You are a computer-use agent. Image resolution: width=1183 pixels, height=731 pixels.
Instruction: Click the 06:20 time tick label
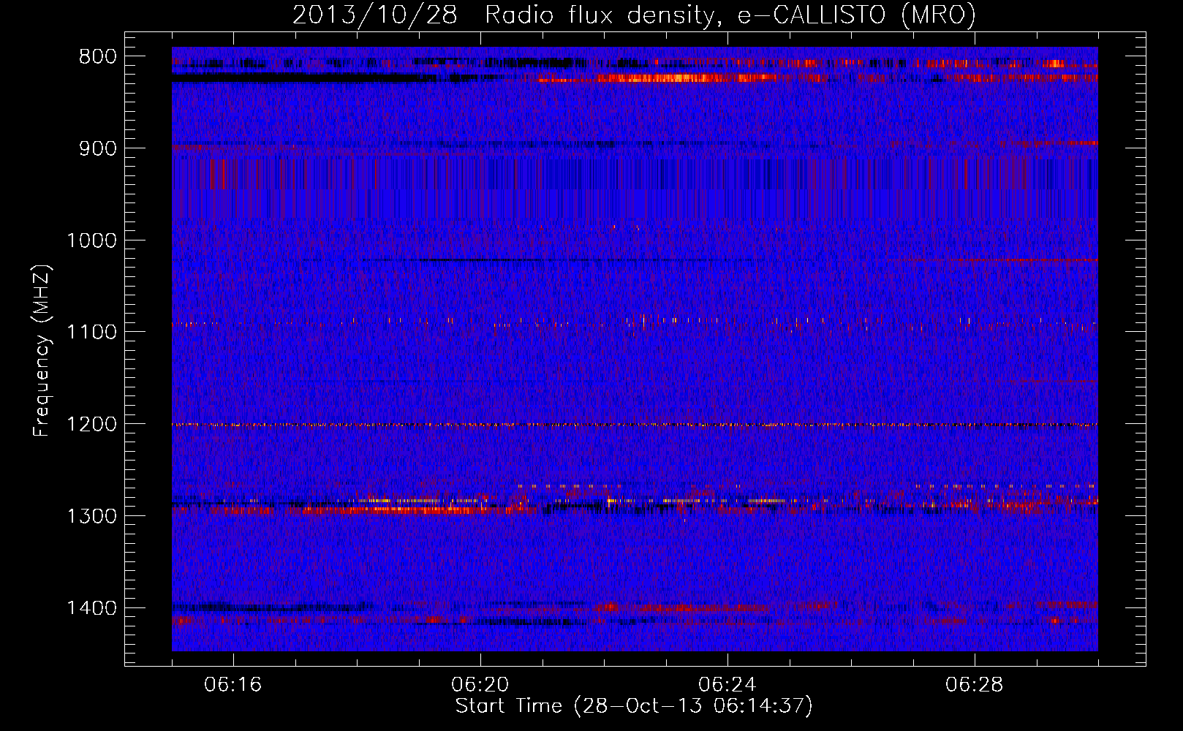[x=480, y=685]
